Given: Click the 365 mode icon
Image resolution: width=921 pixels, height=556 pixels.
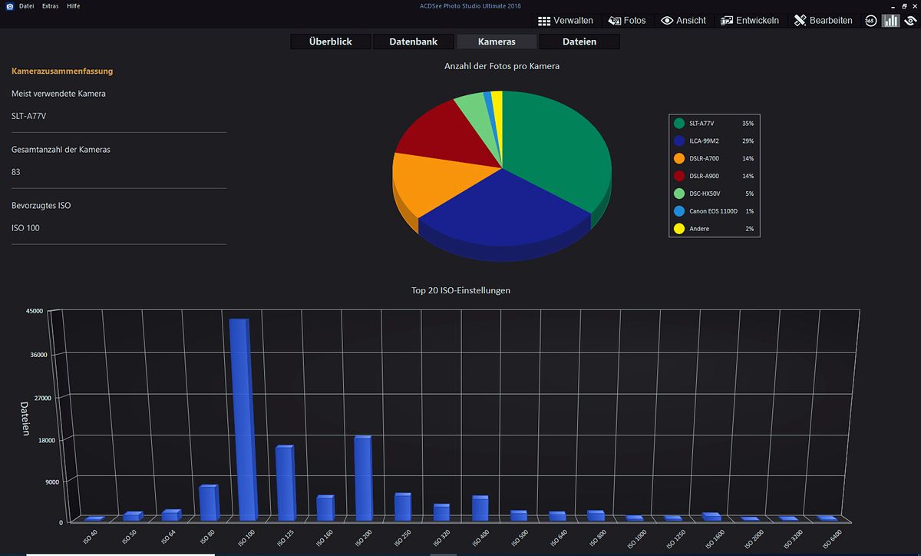Looking at the screenshot, I should pos(870,21).
